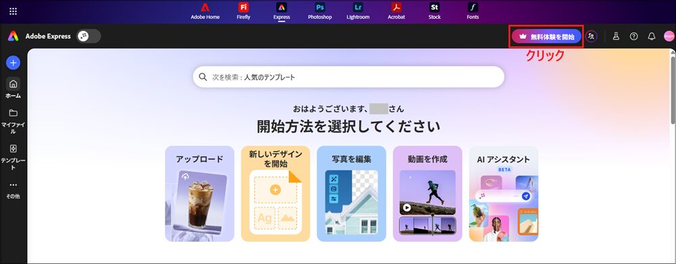Open the beaker labs icon

point(616,36)
